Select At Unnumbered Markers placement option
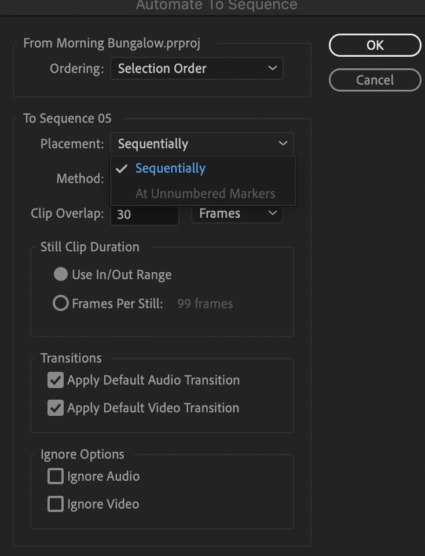This screenshot has height=556, width=425. click(205, 193)
